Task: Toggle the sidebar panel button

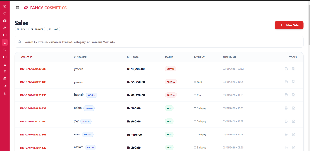Action: pos(18,8)
